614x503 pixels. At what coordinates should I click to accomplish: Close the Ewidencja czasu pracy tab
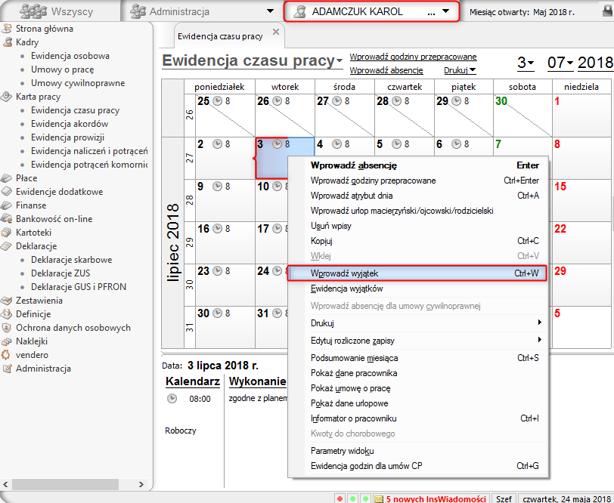pyautogui.click(x=276, y=32)
